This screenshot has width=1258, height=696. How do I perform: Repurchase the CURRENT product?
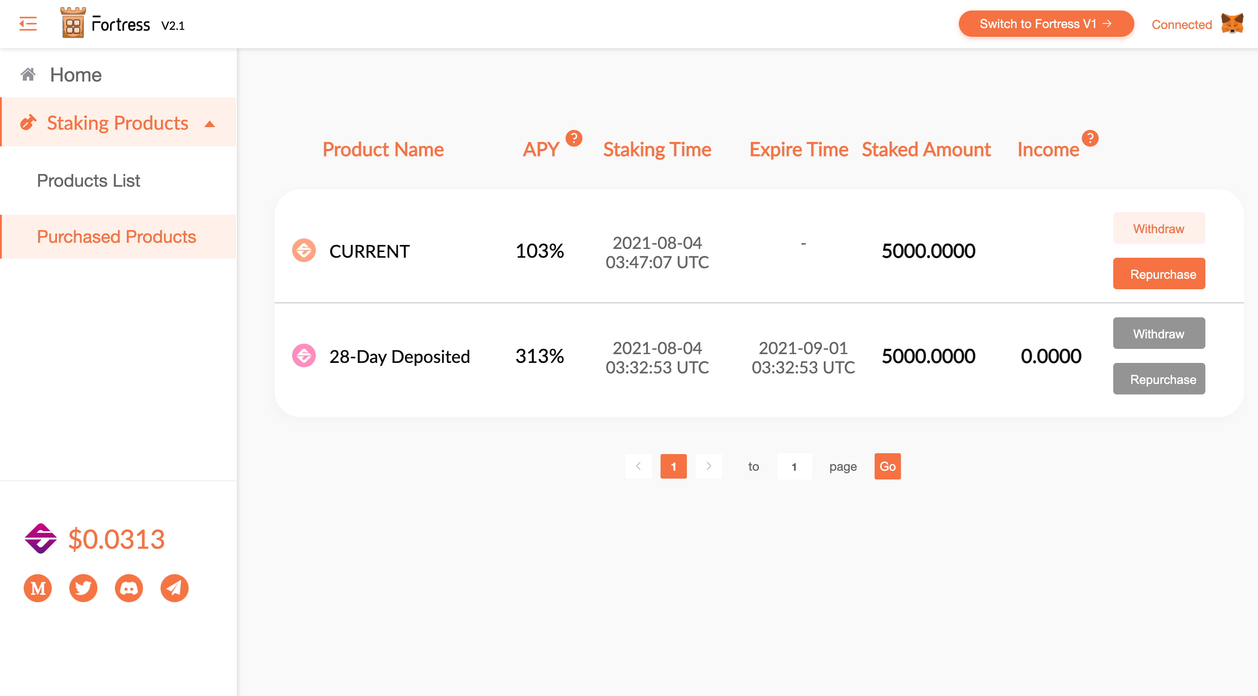[x=1158, y=274]
